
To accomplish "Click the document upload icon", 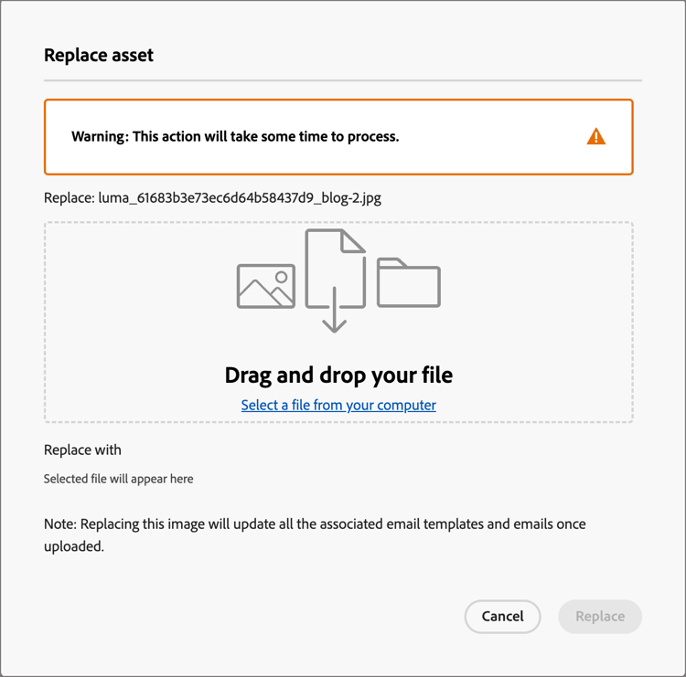I will point(335,280).
